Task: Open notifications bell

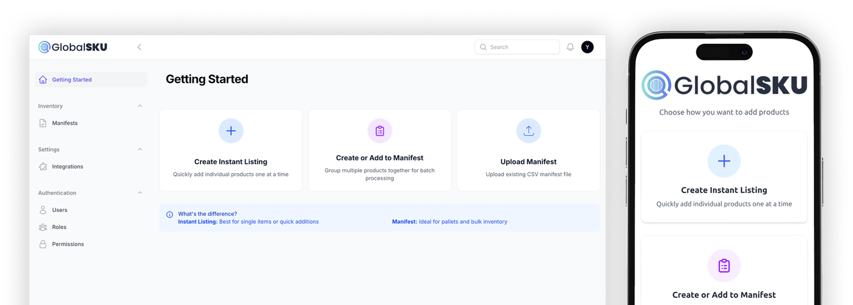Action: pyautogui.click(x=570, y=47)
